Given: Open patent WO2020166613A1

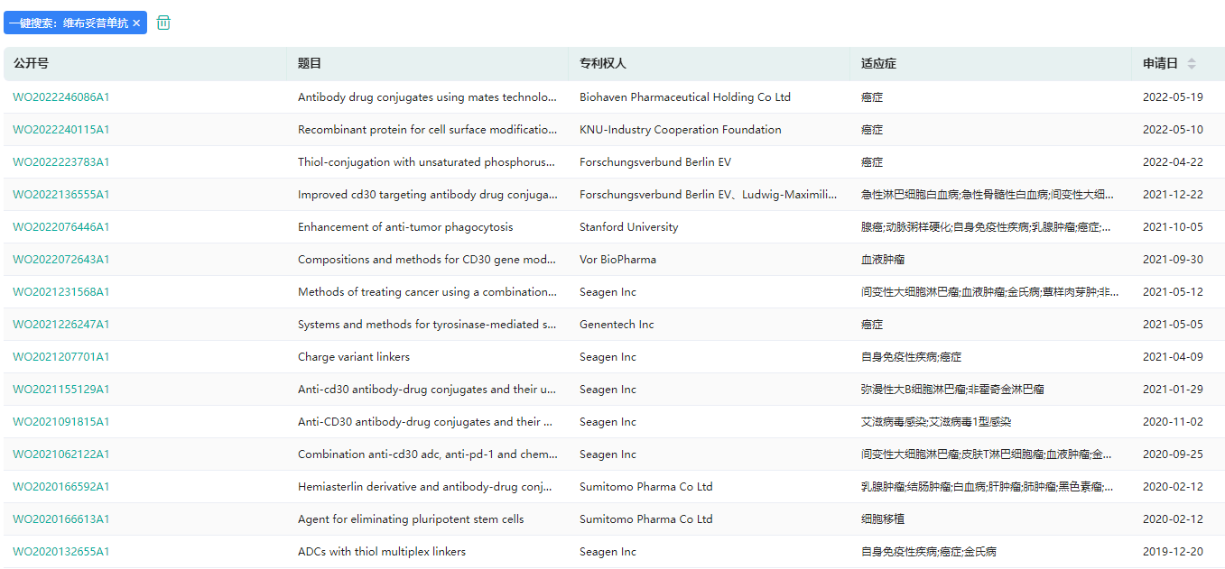Looking at the screenshot, I should 61,519.
